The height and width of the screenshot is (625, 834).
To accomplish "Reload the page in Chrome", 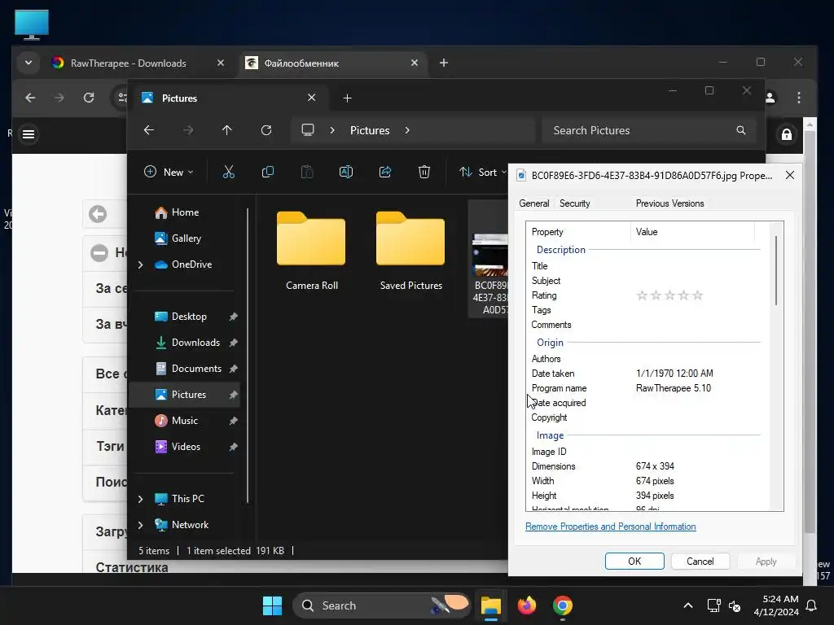I will tap(89, 98).
